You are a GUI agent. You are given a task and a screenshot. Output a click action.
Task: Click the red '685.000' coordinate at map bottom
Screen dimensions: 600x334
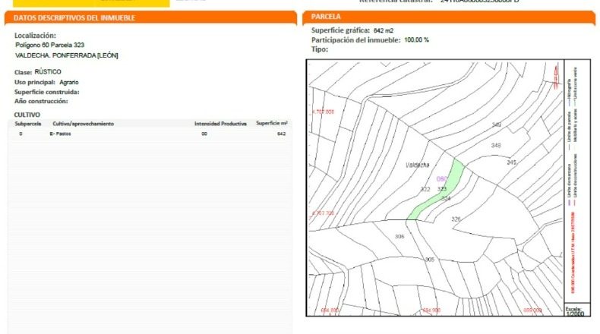coord(532,310)
